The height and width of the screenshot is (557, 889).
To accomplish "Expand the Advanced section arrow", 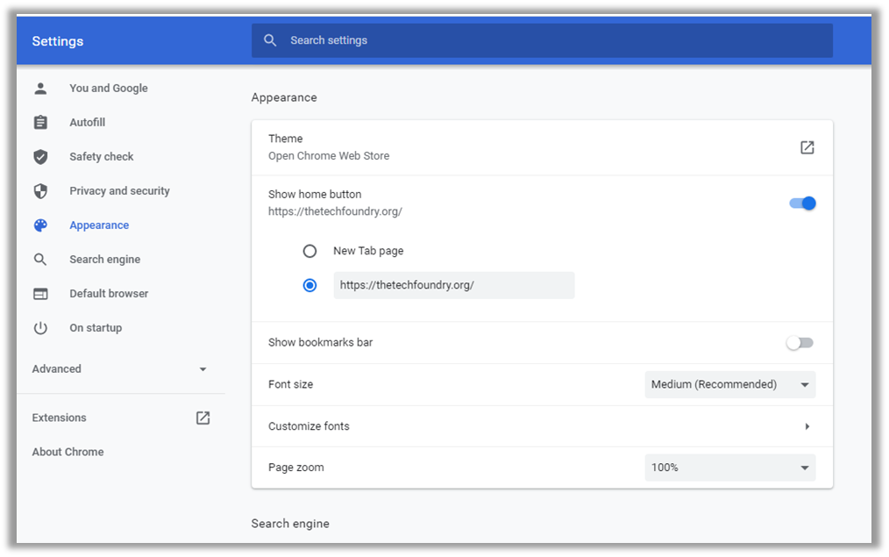I will [x=203, y=369].
